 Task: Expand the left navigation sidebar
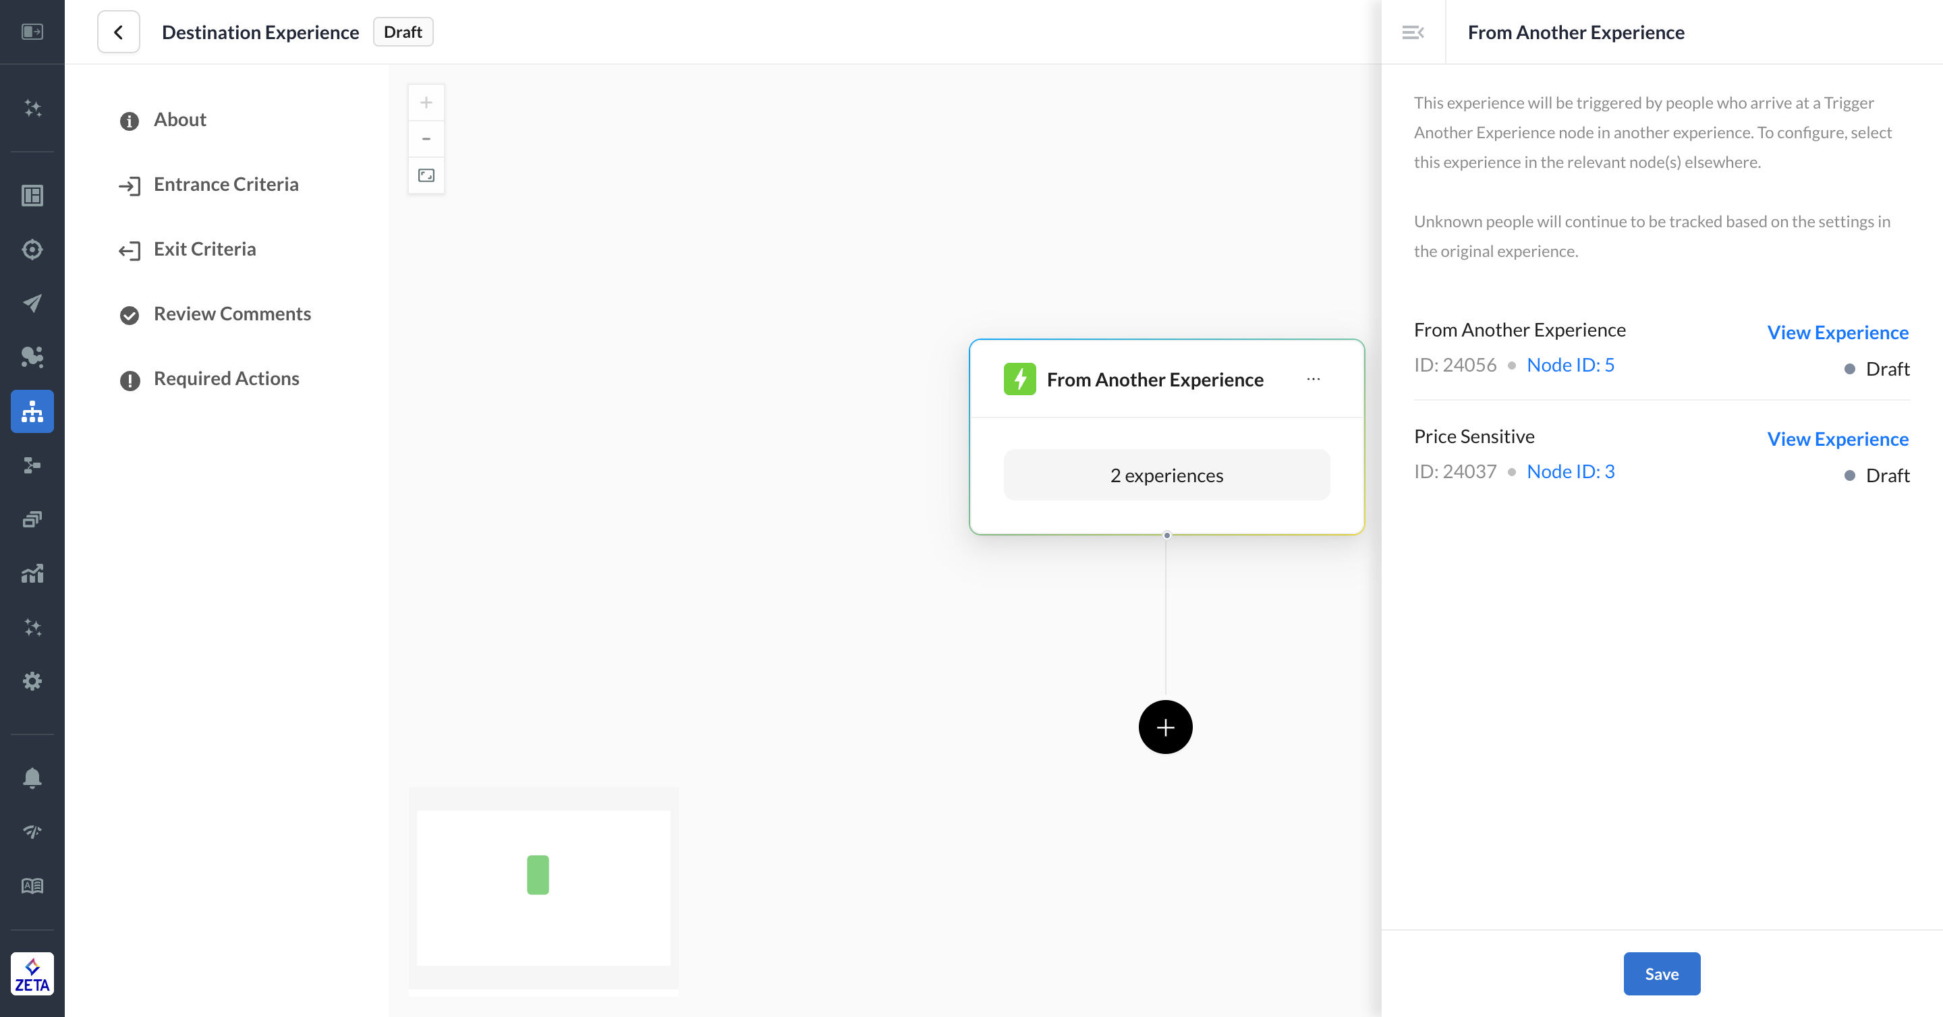[32, 32]
